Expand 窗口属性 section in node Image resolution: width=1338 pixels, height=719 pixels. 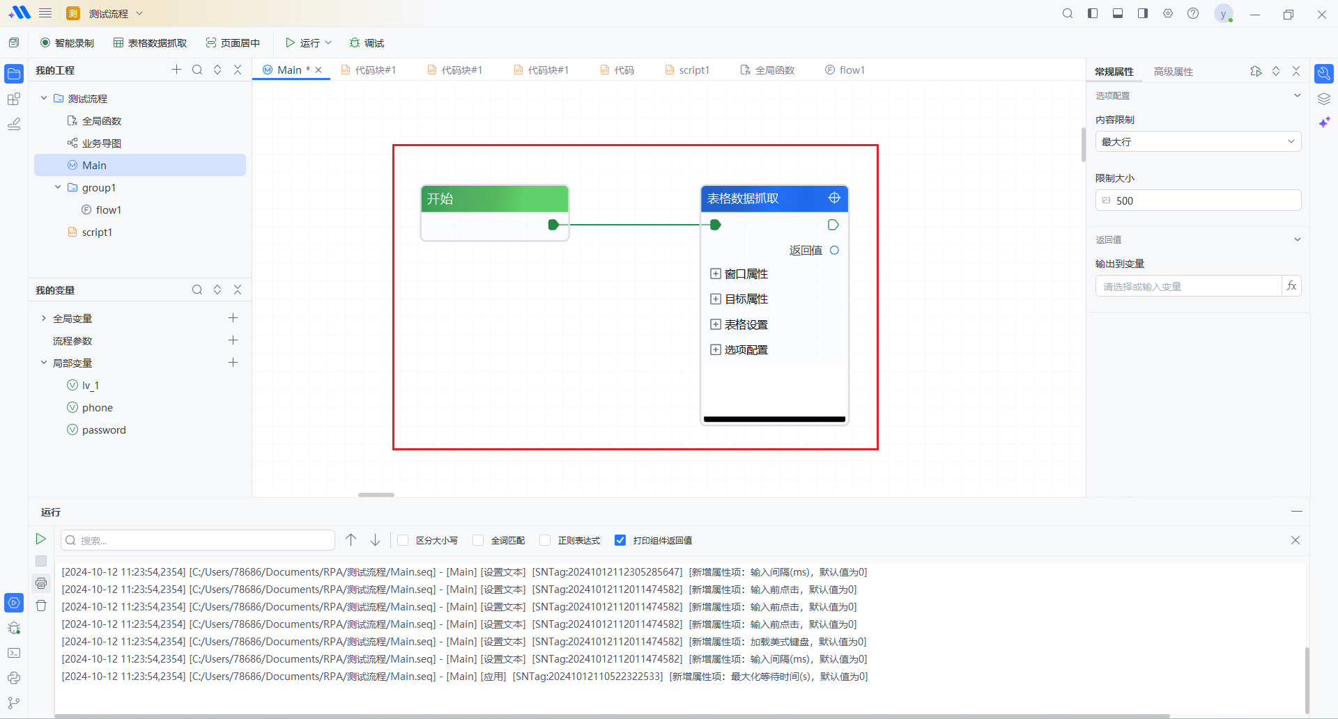point(716,274)
